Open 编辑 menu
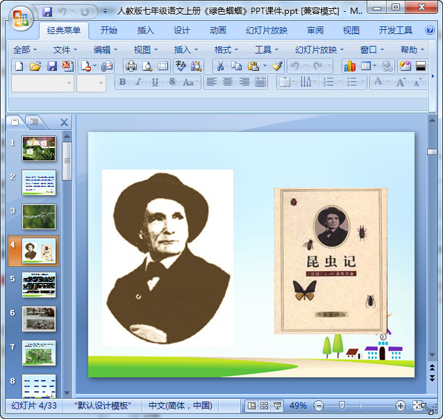Screen dimensions: 443x419 (x=106, y=50)
